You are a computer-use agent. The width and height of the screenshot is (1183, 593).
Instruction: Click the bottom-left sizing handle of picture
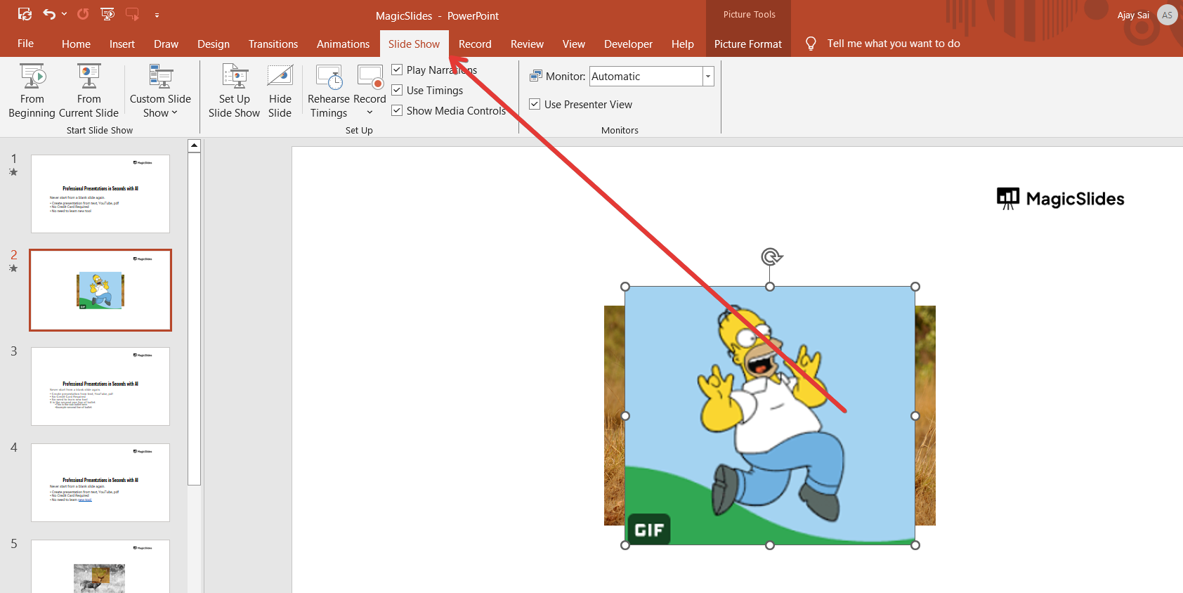(x=625, y=545)
